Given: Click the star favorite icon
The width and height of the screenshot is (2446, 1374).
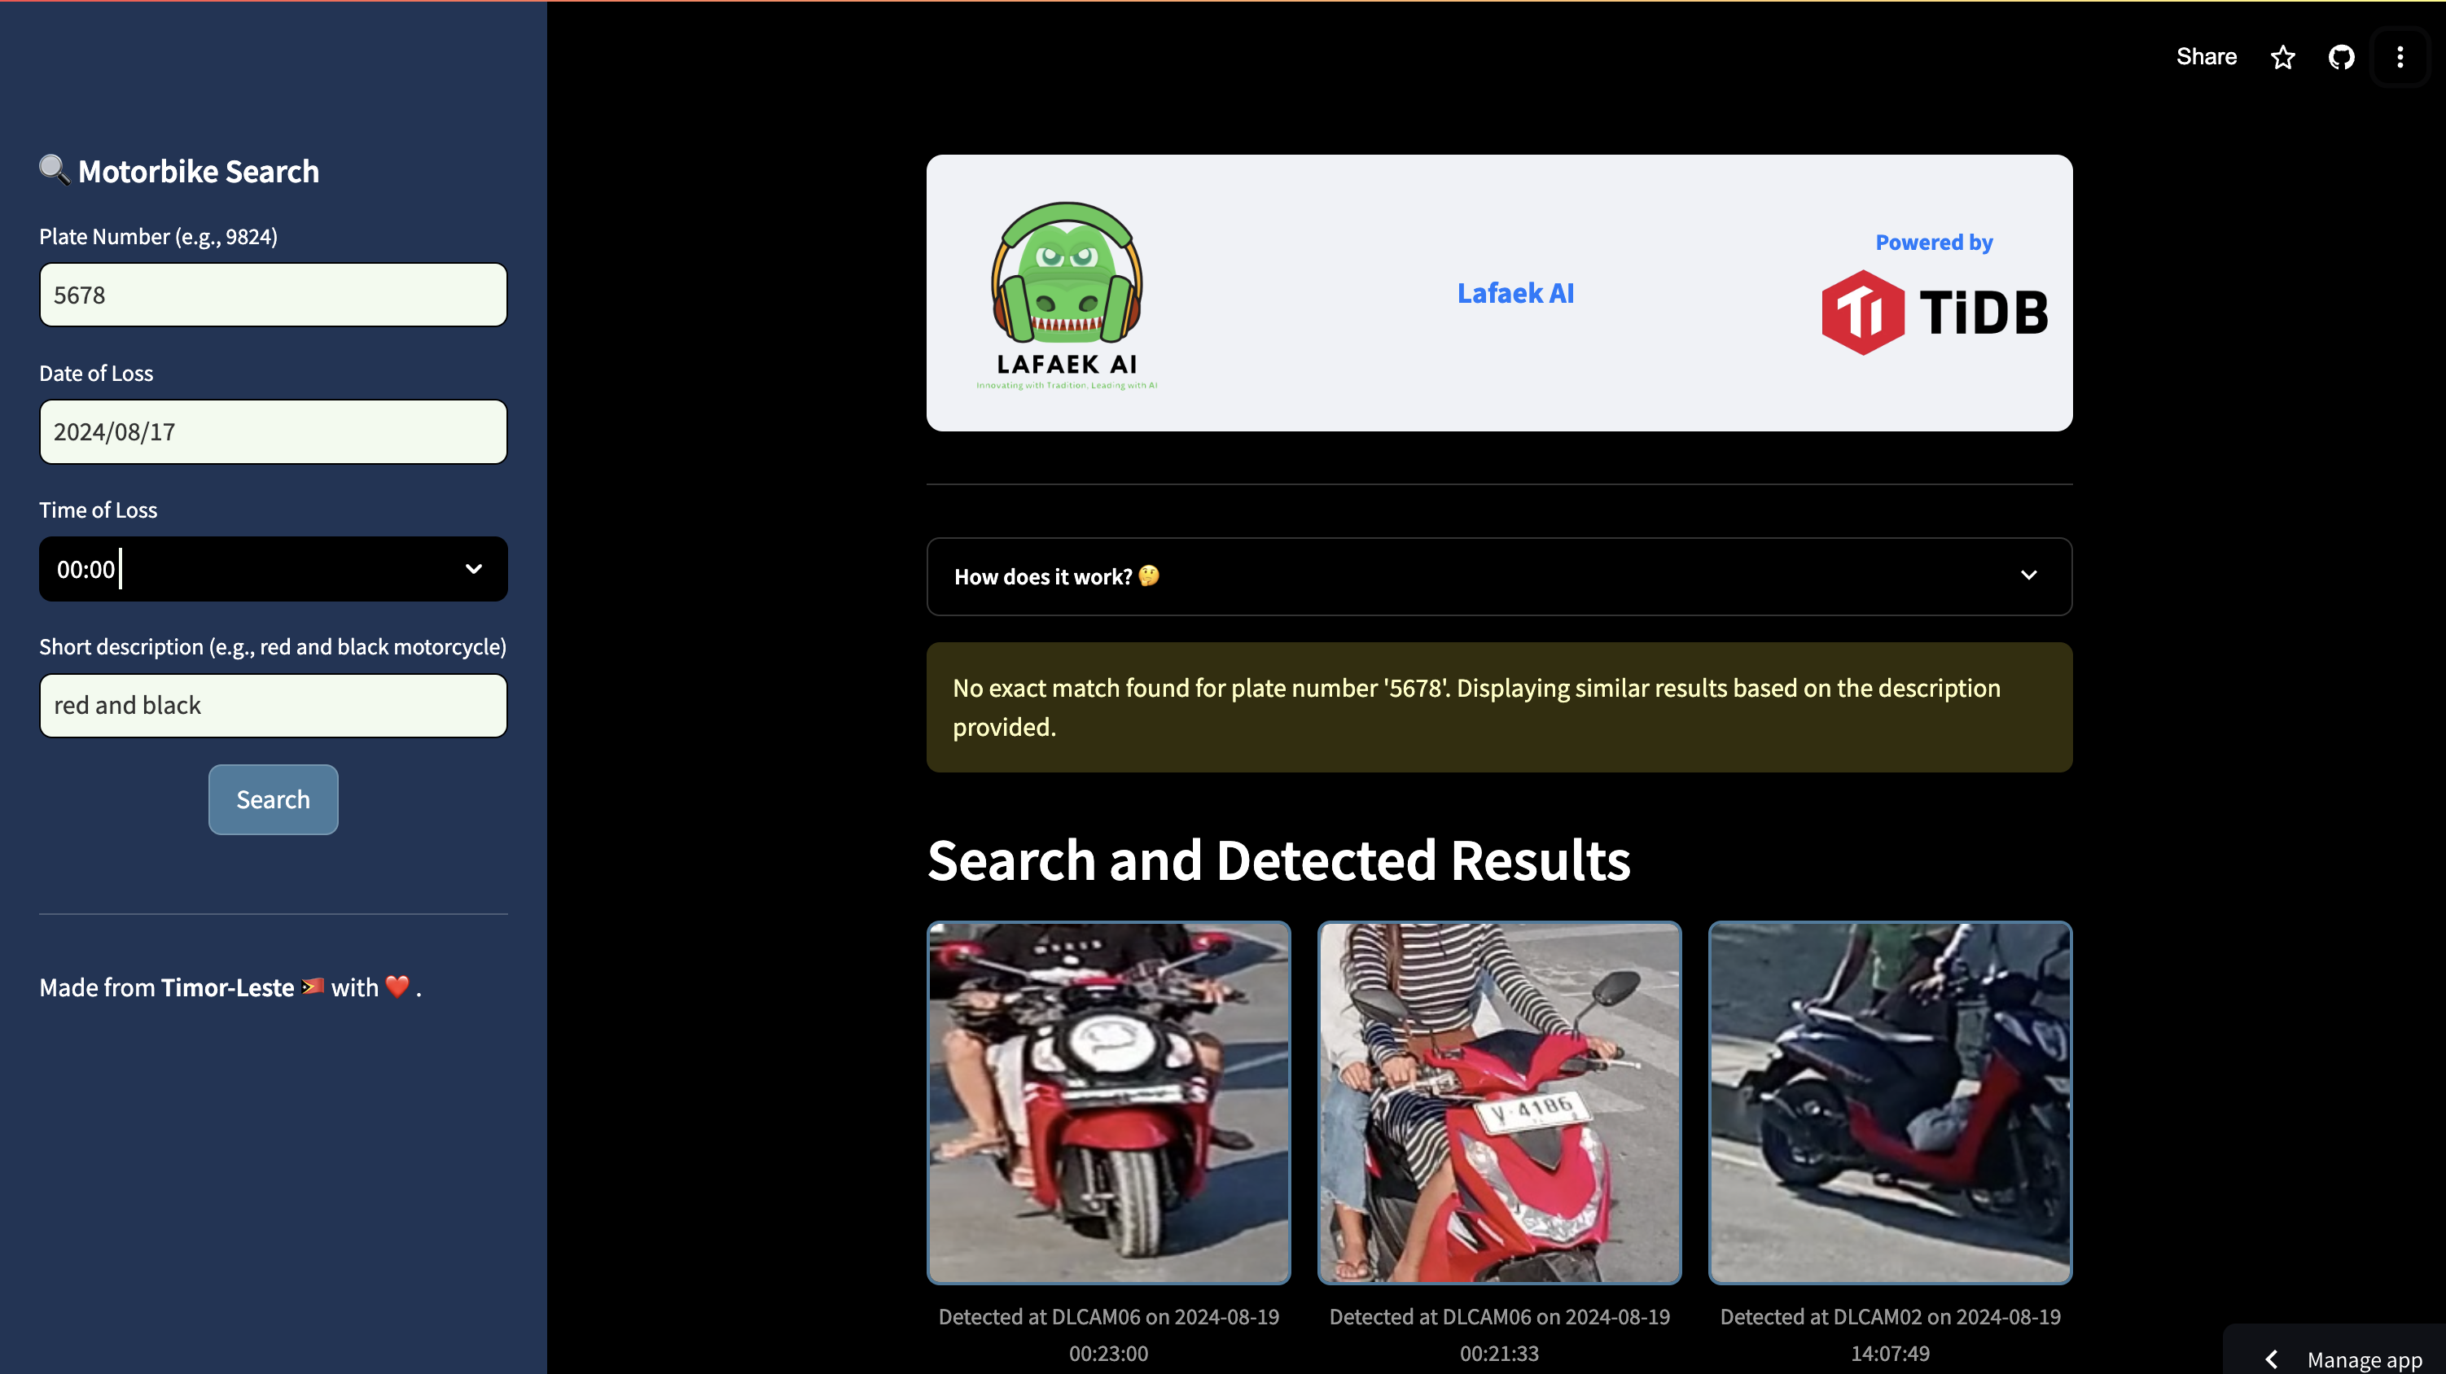Looking at the screenshot, I should pos(2282,57).
